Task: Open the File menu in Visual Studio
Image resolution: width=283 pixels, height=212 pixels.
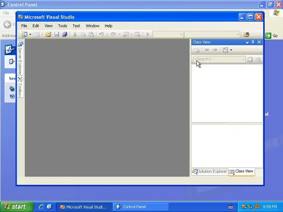Action: tap(24, 26)
